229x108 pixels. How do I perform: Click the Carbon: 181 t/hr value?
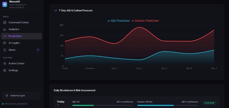pos(145,102)
